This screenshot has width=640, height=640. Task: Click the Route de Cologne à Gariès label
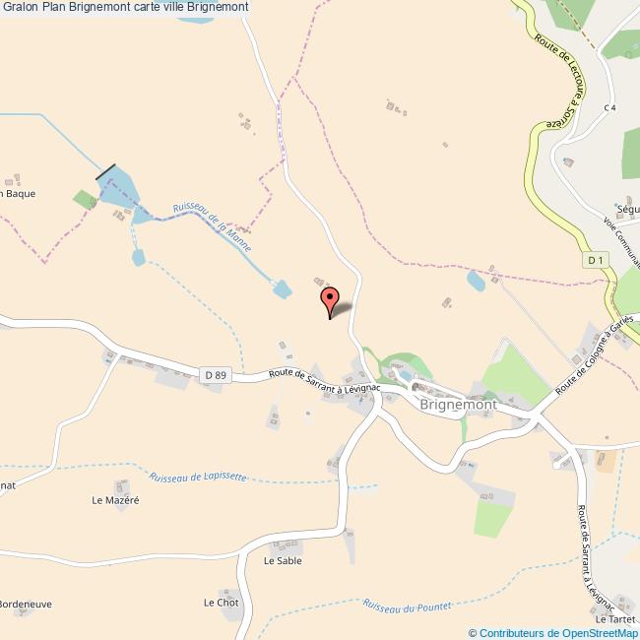594,355
